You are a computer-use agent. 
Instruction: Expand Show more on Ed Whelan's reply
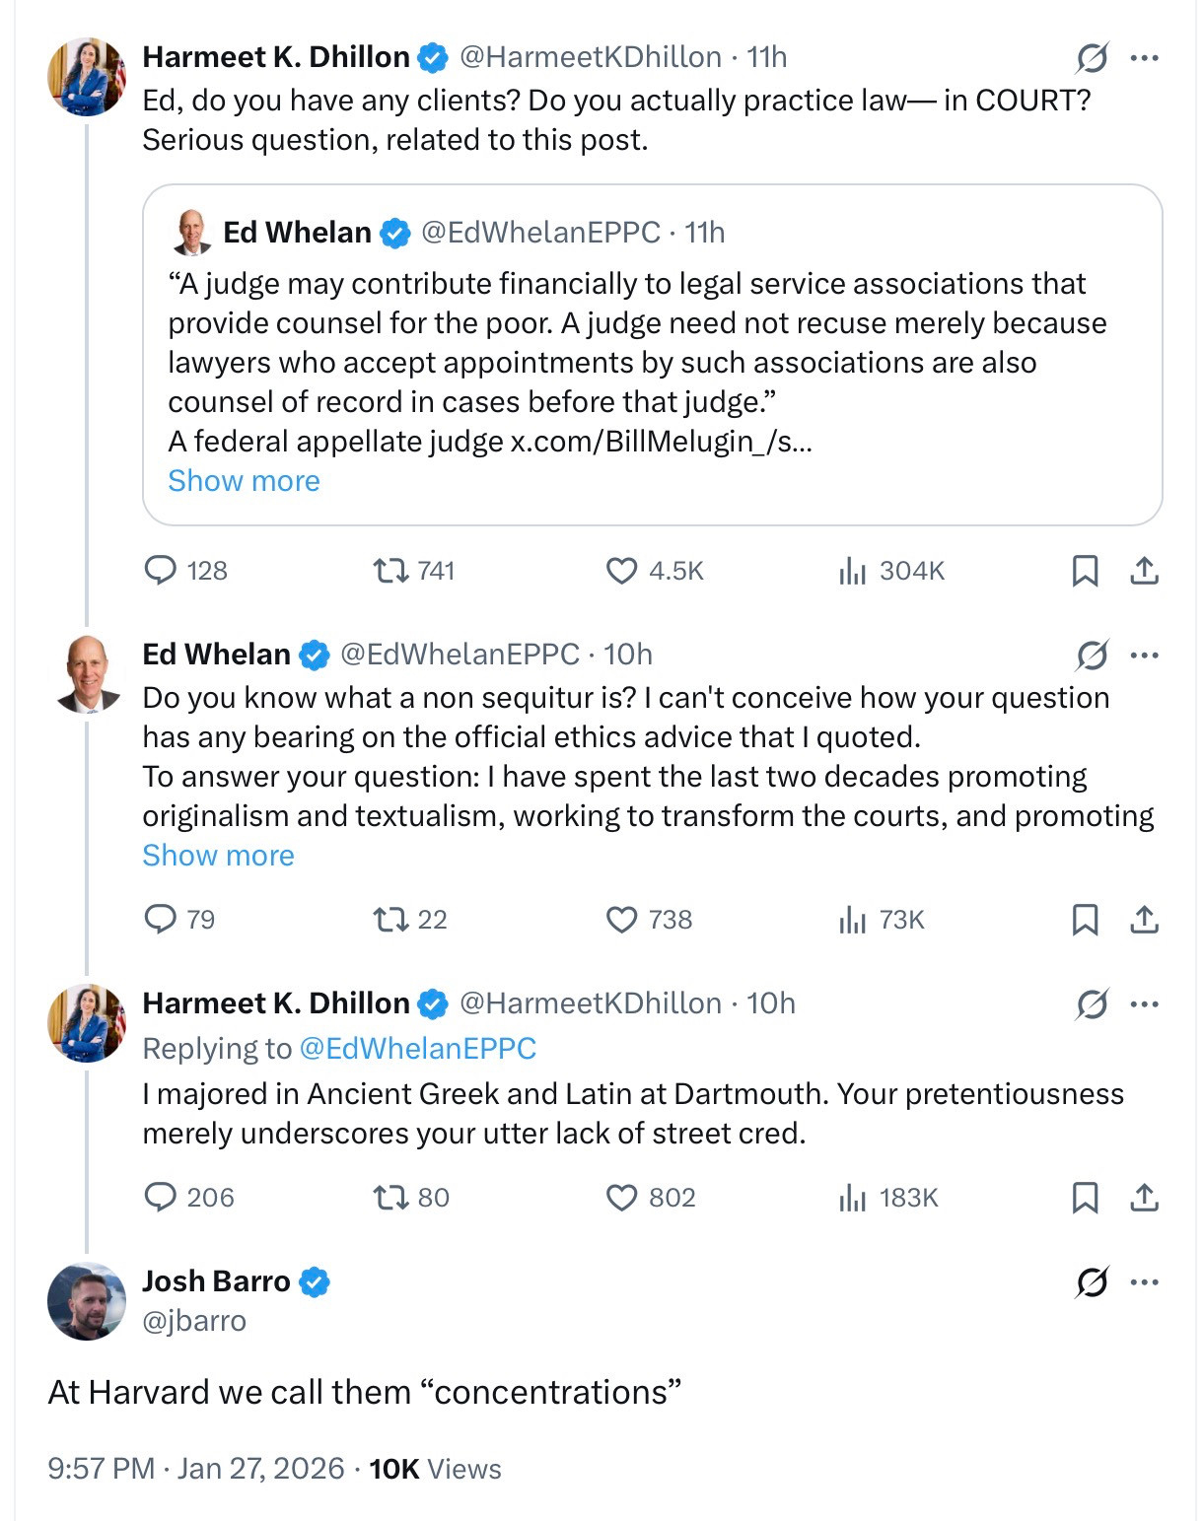(x=218, y=856)
